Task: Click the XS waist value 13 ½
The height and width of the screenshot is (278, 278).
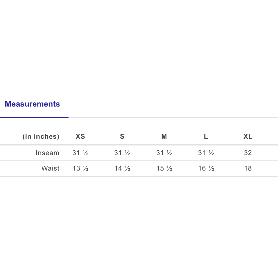Action: coord(80,168)
